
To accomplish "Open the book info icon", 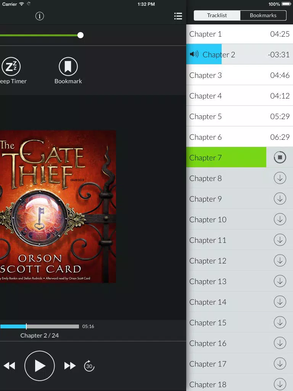I will point(40,16).
